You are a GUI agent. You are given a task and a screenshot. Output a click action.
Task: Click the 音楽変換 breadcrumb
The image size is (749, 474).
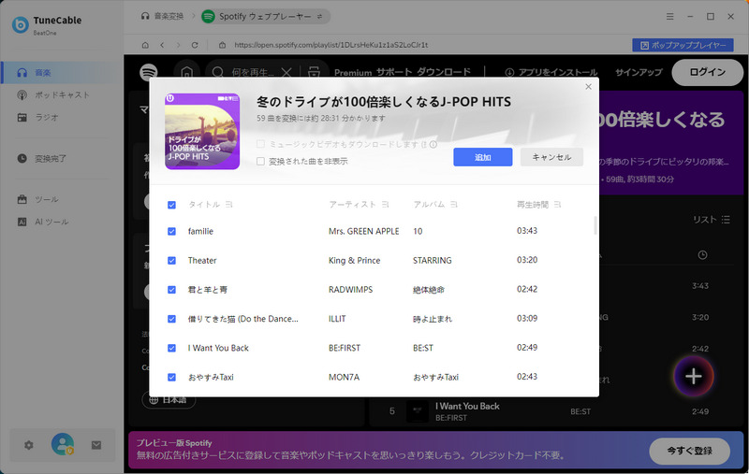[162, 16]
